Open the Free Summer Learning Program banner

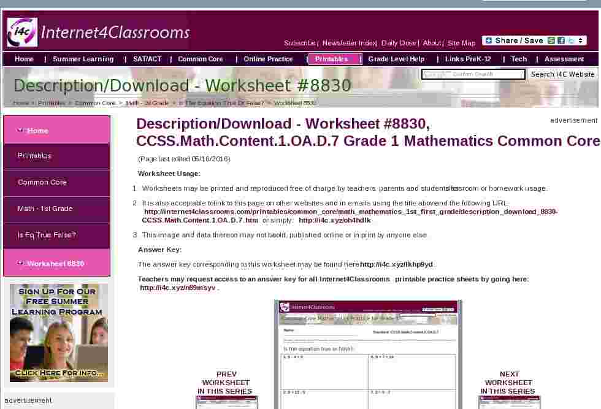(59, 333)
